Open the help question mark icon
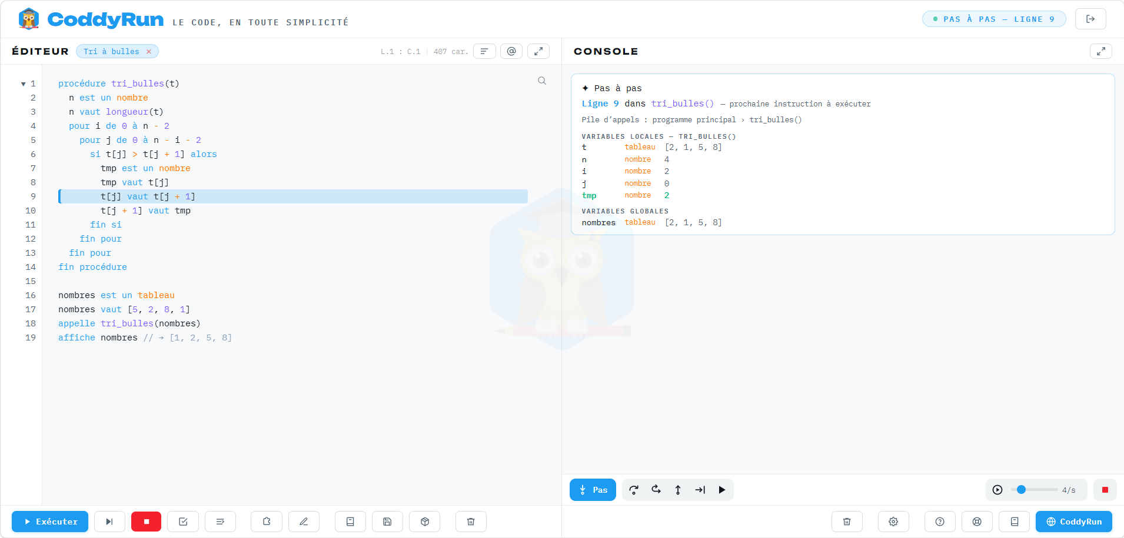Screen dimensions: 1124x538 [x=940, y=522]
